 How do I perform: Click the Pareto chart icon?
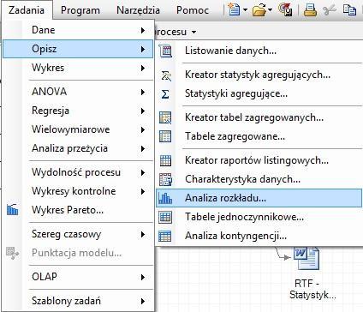12,210
